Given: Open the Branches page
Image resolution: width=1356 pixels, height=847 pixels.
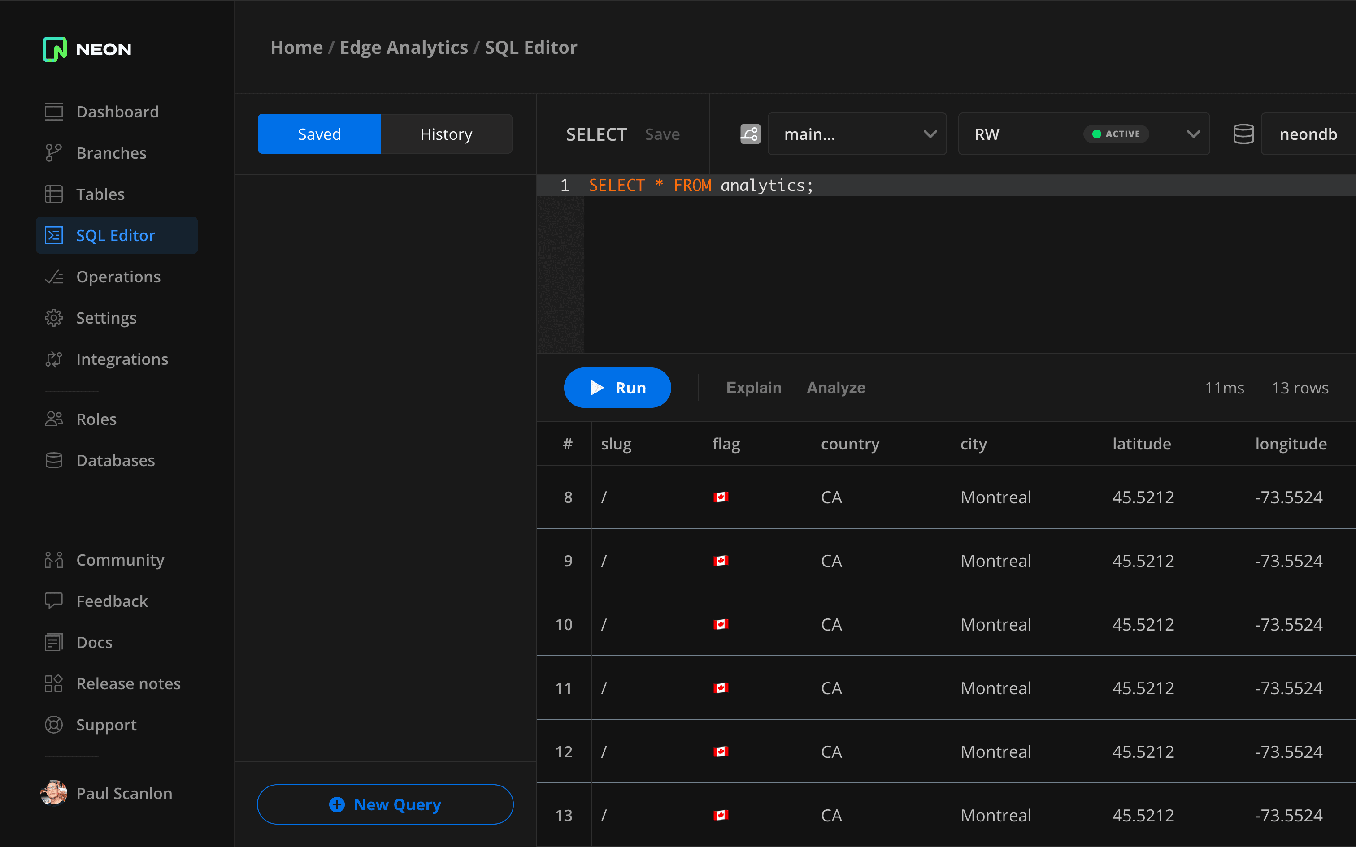Looking at the screenshot, I should pyautogui.click(x=110, y=152).
